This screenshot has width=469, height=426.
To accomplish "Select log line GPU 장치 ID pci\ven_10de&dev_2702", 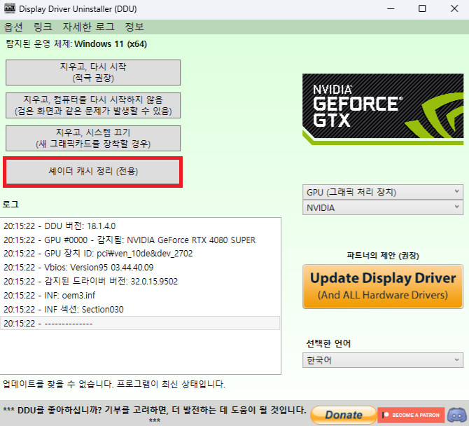I will click(140, 254).
